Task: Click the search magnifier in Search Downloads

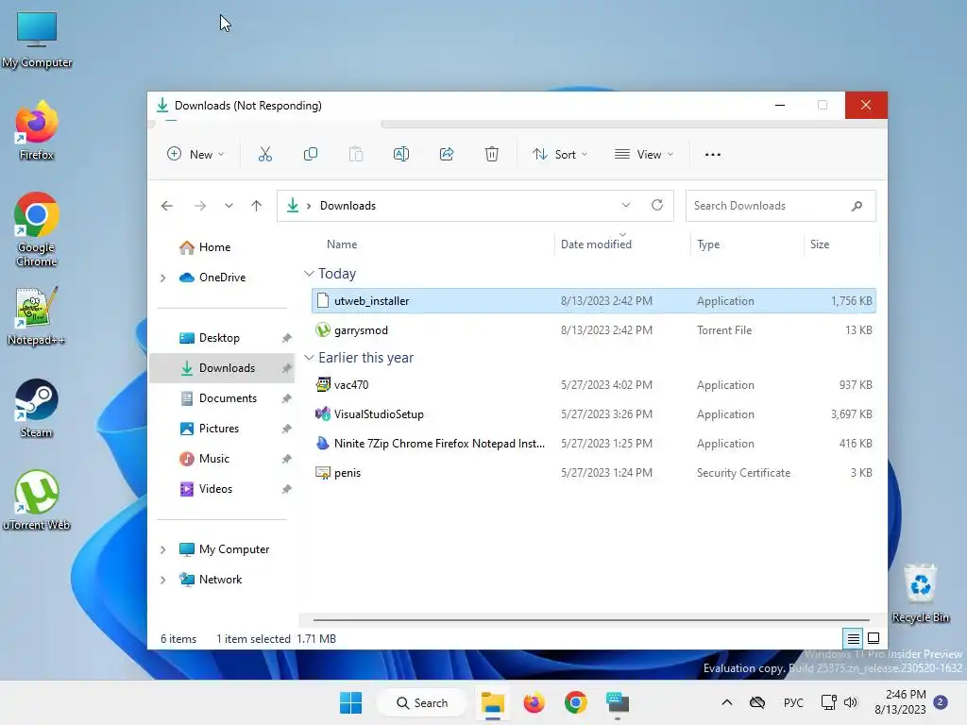Action: [857, 206]
